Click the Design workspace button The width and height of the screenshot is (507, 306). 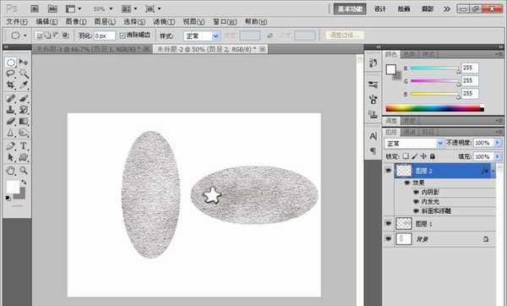pyautogui.click(x=380, y=8)
